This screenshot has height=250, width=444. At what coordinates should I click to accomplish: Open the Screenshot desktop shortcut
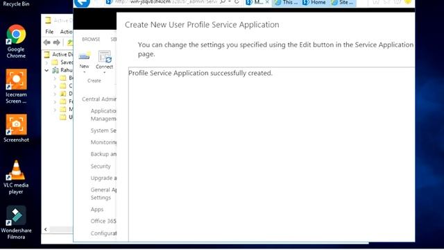click(16, 128)
